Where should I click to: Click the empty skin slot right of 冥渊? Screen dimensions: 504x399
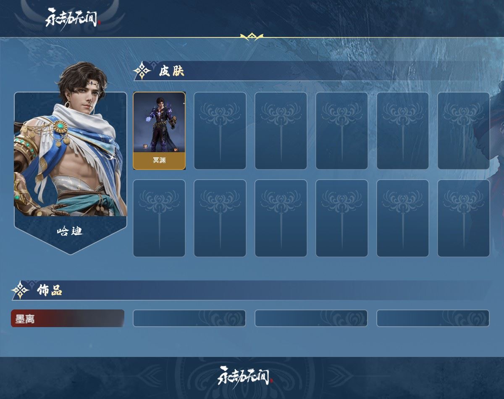220,131
